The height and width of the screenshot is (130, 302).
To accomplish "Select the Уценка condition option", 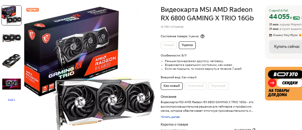I will (187, 45).
